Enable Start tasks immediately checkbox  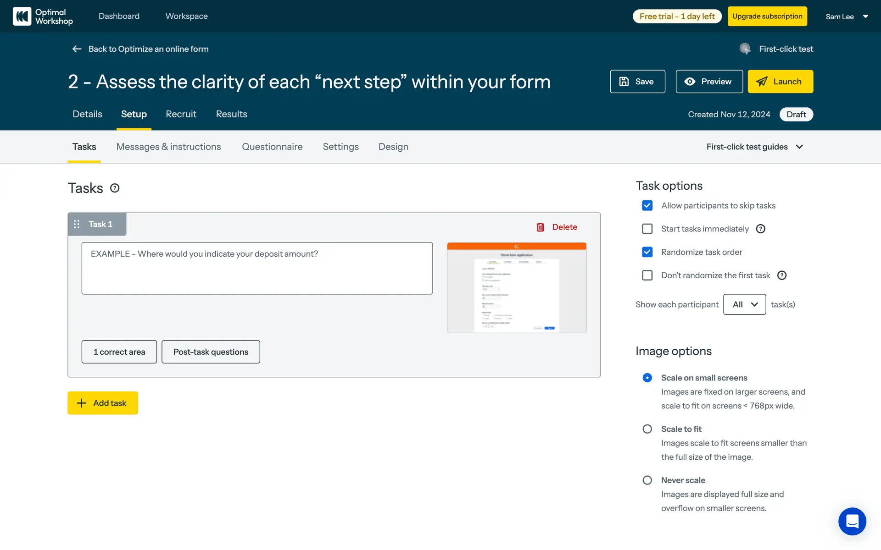tap(647, 229)
